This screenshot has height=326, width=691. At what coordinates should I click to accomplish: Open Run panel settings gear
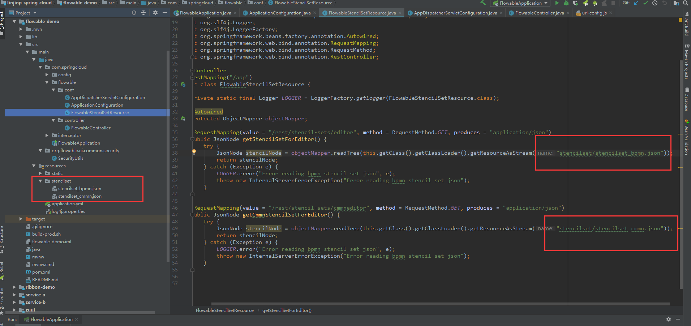(x=669, y=319)
